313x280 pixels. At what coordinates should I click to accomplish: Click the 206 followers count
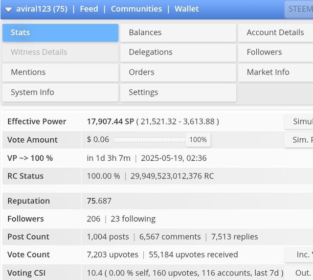tap(93, 219)
